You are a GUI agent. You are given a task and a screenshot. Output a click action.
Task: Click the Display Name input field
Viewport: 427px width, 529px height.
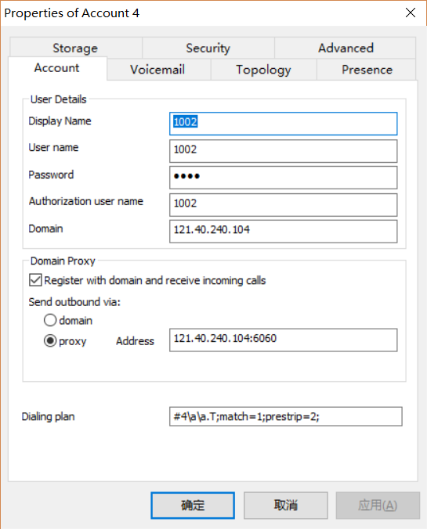click(x=283, y=124)
